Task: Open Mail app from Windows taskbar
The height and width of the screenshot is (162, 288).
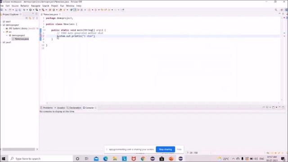Action: tap(96, 159)
